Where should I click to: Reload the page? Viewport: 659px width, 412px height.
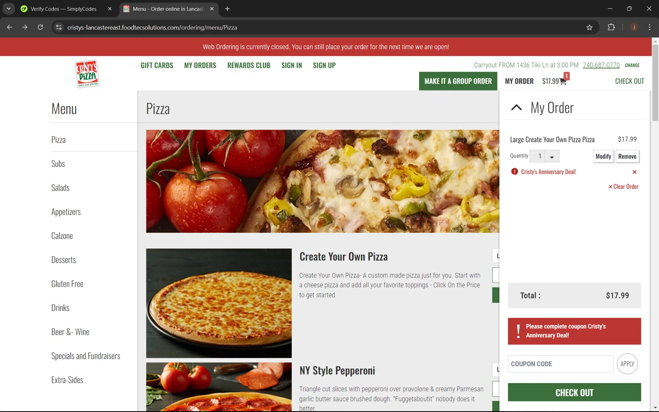[40, 27]
